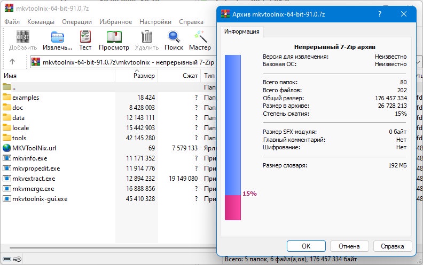423x265 pixels.
Task: Open the Настройки menu
Action: coord(155,22)
